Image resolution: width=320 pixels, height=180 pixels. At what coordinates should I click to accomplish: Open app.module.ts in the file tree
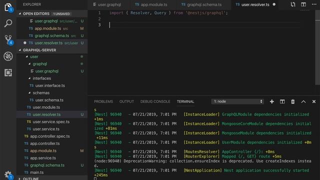[52, 150]
